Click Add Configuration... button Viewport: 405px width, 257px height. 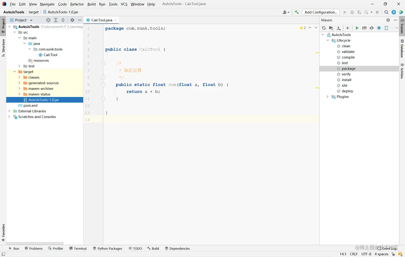click(x=321, y=12)
